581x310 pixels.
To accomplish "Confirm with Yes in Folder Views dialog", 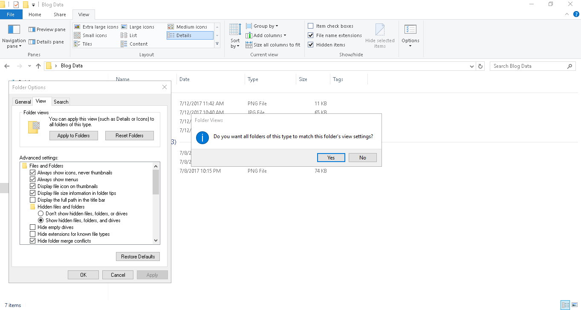I will (331, 158).
